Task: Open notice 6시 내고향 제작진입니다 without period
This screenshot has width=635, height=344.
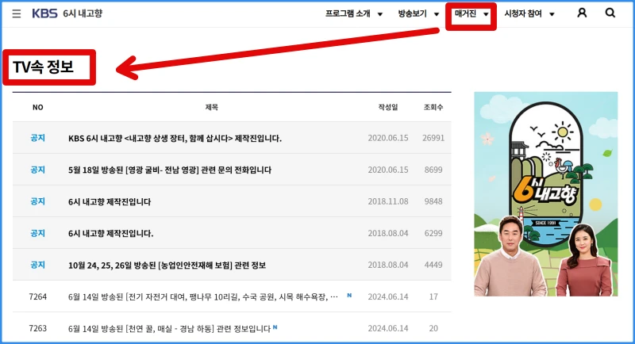Action: click(110, 201)
